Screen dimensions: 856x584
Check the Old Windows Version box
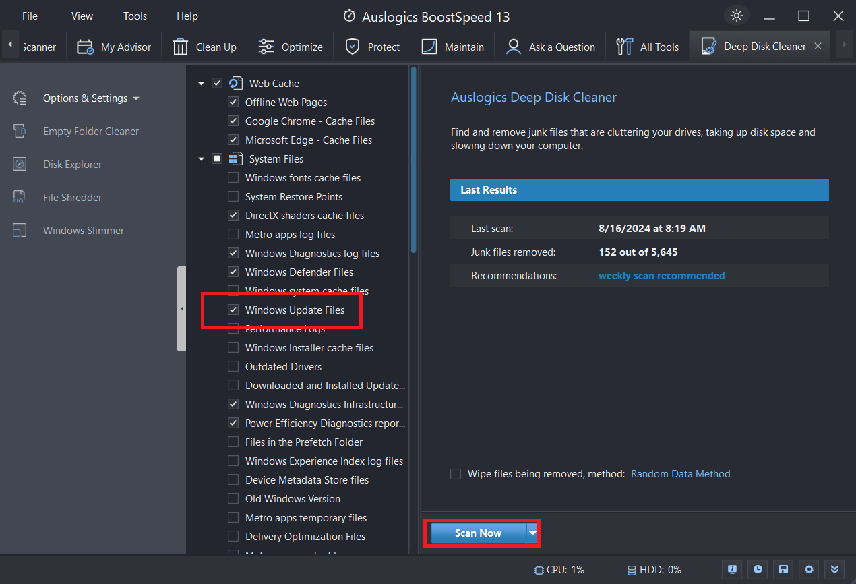233,498
